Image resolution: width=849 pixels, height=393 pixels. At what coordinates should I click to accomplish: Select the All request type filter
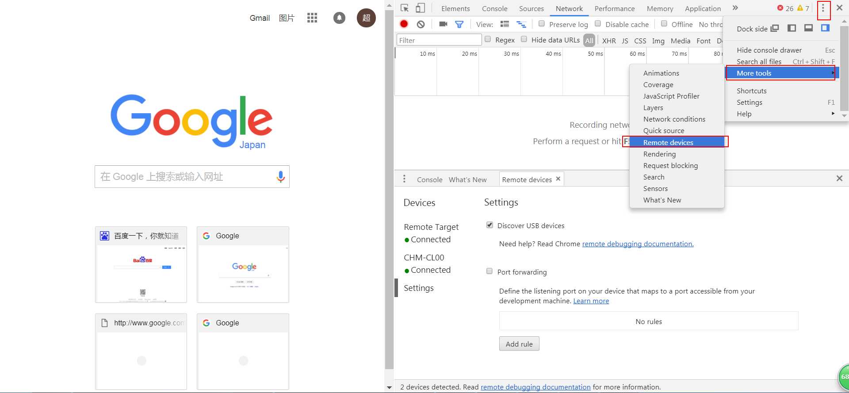(x=589, y=40)
